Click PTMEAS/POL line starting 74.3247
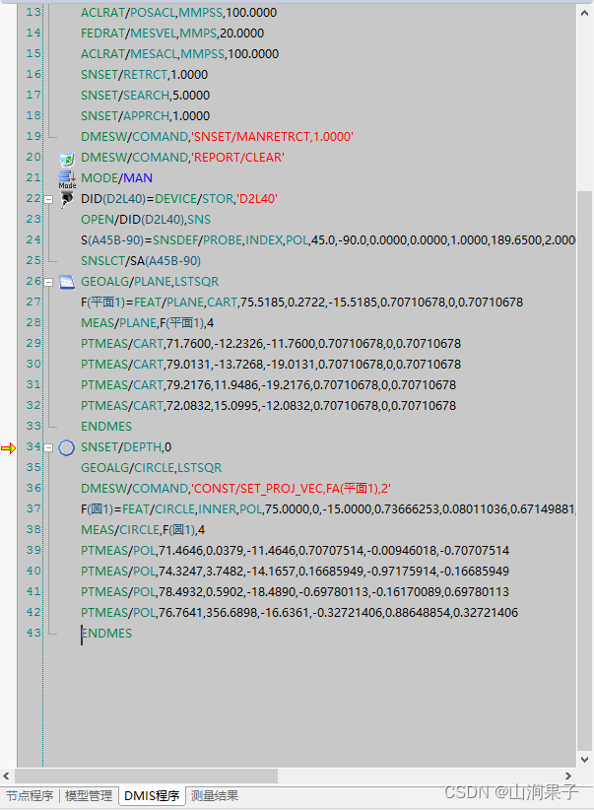 pyautogui.click(x=295, y=571)
